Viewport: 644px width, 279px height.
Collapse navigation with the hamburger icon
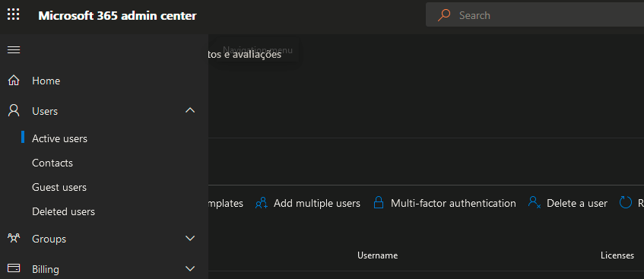coord(14,49)
